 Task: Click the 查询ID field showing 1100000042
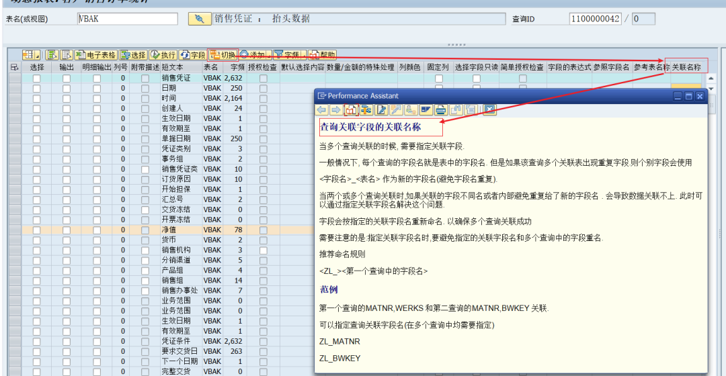(595, 19)
